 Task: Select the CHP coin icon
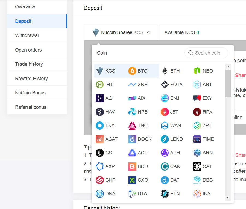[x=100, y=180]
